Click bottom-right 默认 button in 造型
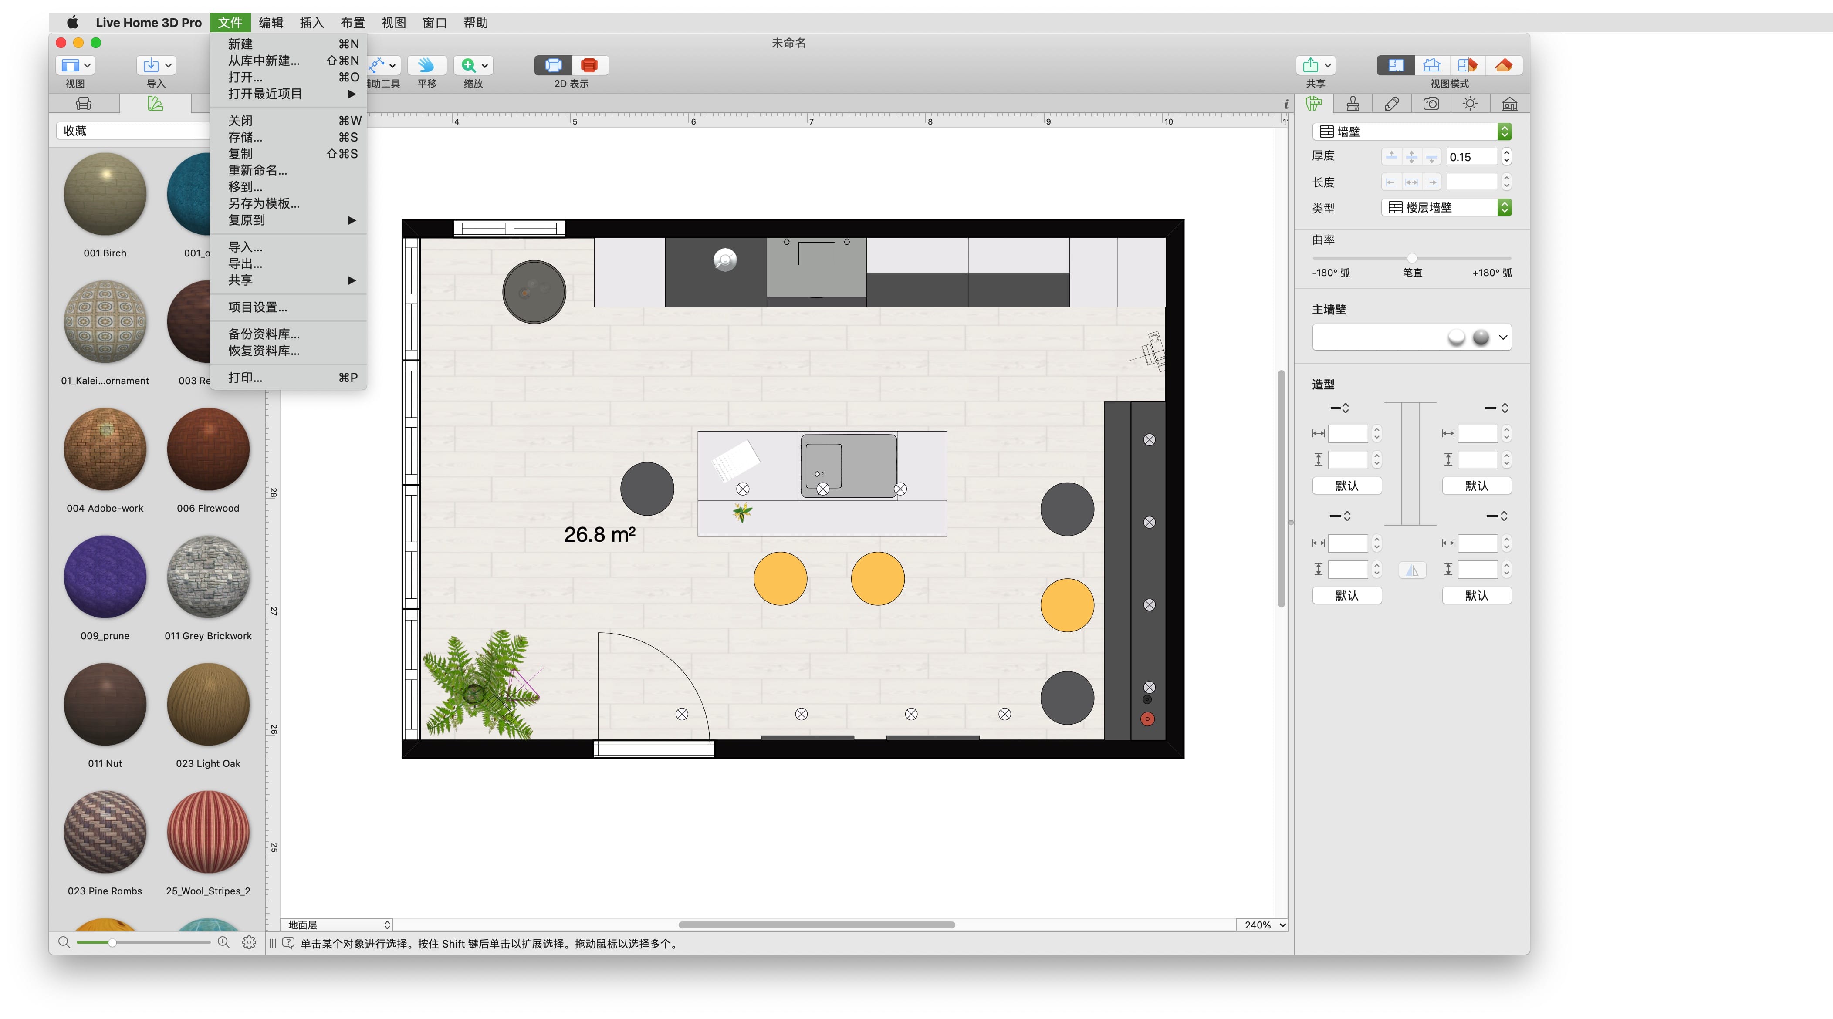Screen dimensions: 1833x1019 coord(1476,596)
